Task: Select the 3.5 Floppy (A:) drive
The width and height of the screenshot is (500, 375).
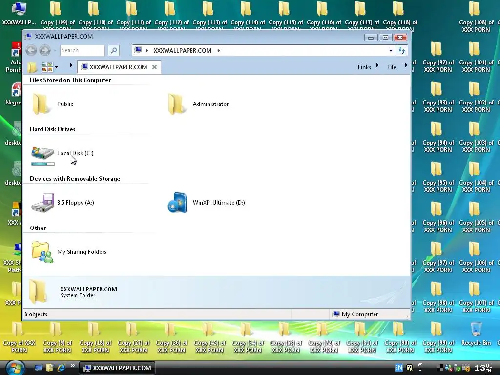Action: 63,203
